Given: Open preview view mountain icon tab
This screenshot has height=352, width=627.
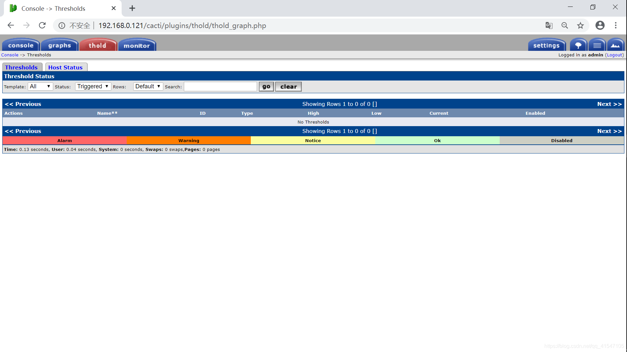Looking at the screenshot, I should [615, 45].
